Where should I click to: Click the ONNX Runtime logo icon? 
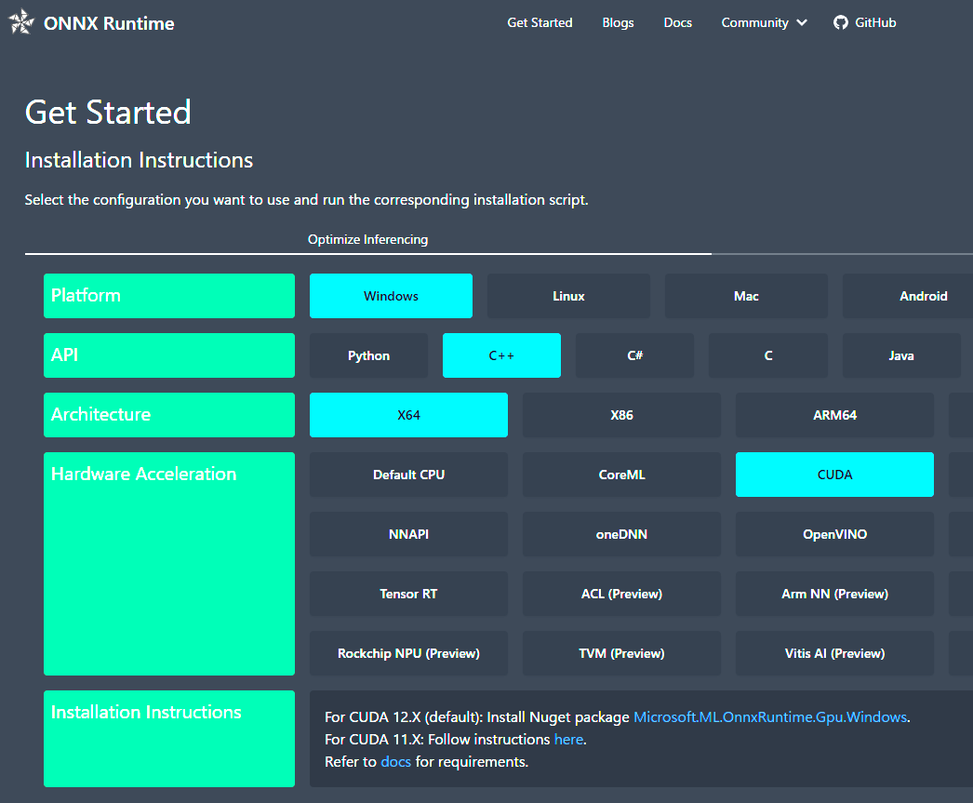[21, 21]
